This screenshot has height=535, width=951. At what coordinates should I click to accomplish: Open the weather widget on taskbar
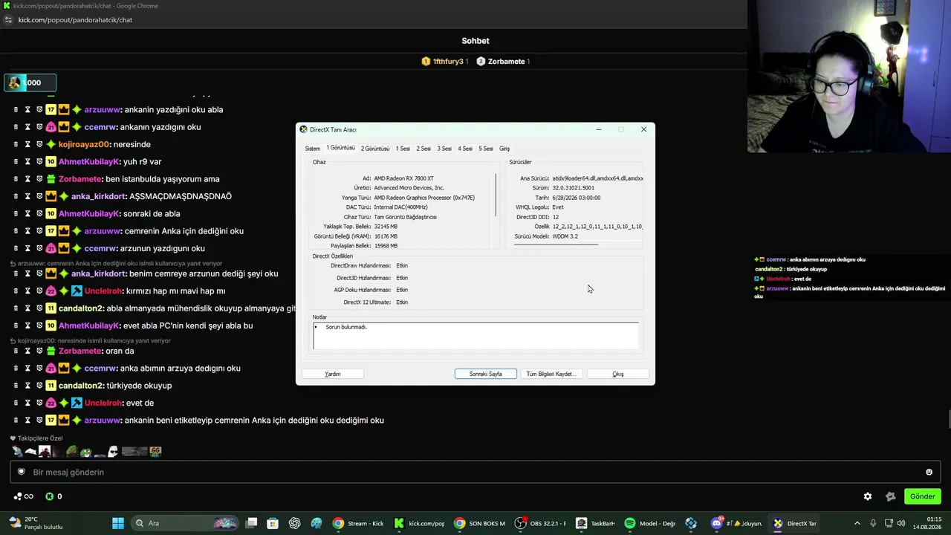pos(36,523)
